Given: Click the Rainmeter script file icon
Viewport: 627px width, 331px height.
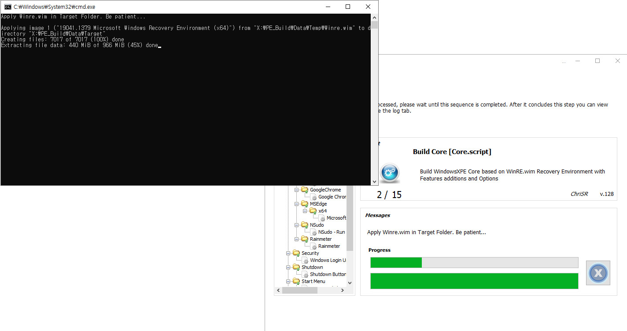Looking at the screenshot, I should (x=313, y=246).
